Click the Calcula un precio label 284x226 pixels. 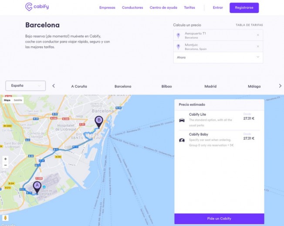coord(187,25)
